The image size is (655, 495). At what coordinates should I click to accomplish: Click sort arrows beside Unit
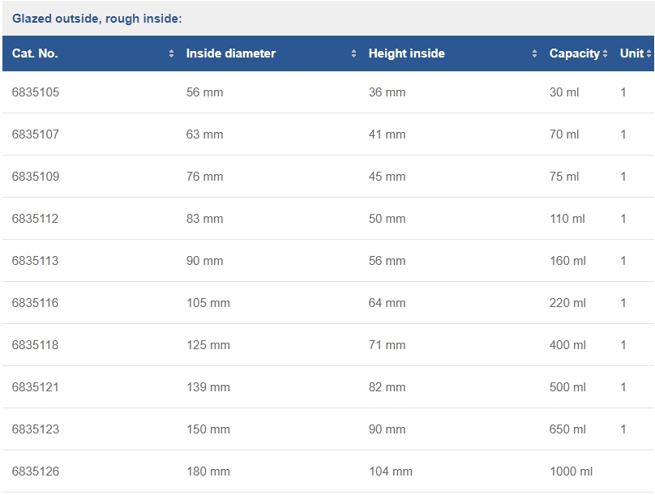[x=649, y=53]
